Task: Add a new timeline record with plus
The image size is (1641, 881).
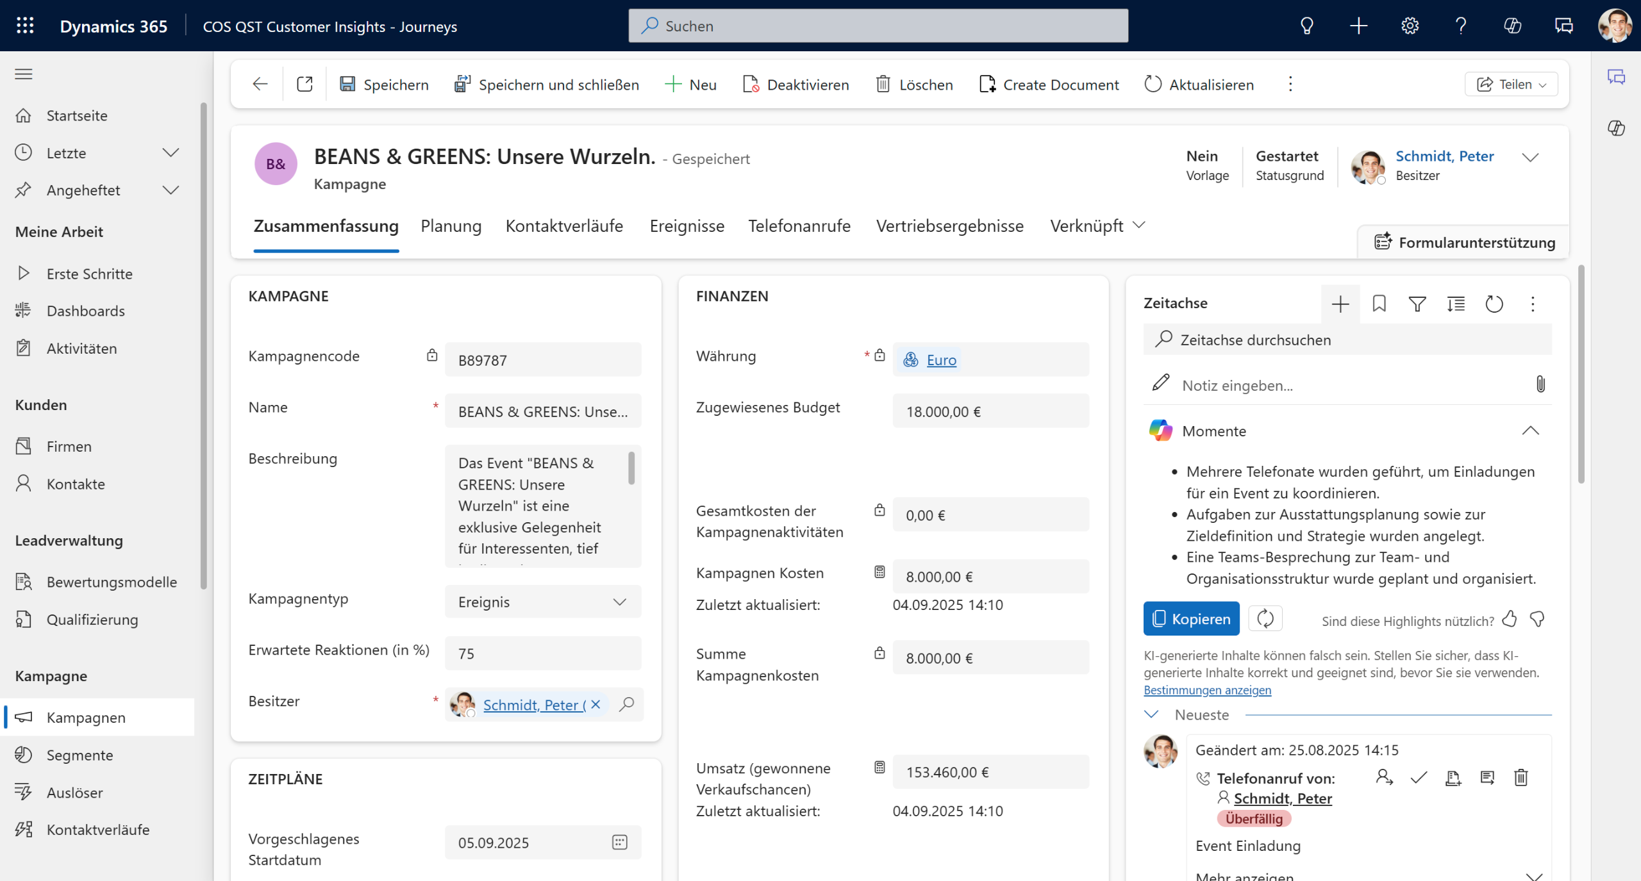Action: 1340,304
